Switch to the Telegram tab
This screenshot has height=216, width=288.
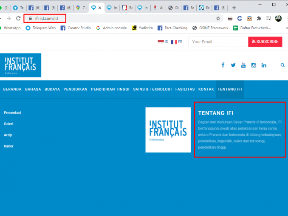[19, 8]
